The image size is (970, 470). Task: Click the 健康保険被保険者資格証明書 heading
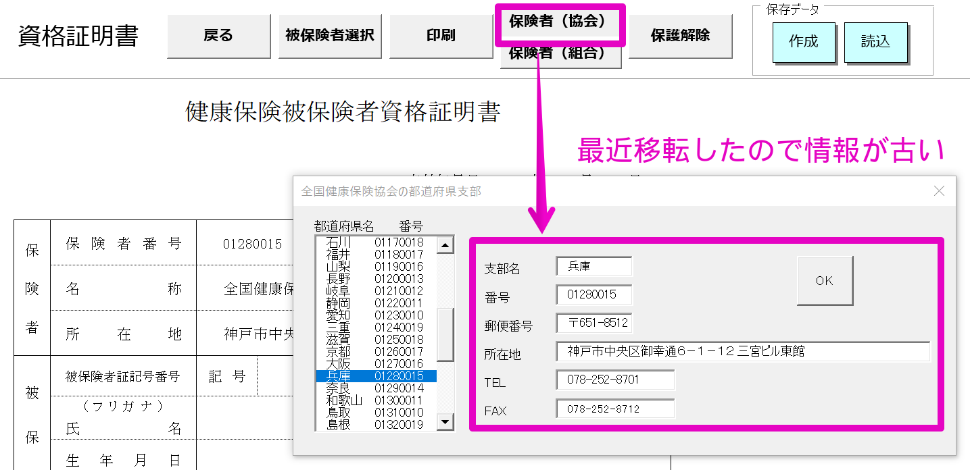coord(343,112)
